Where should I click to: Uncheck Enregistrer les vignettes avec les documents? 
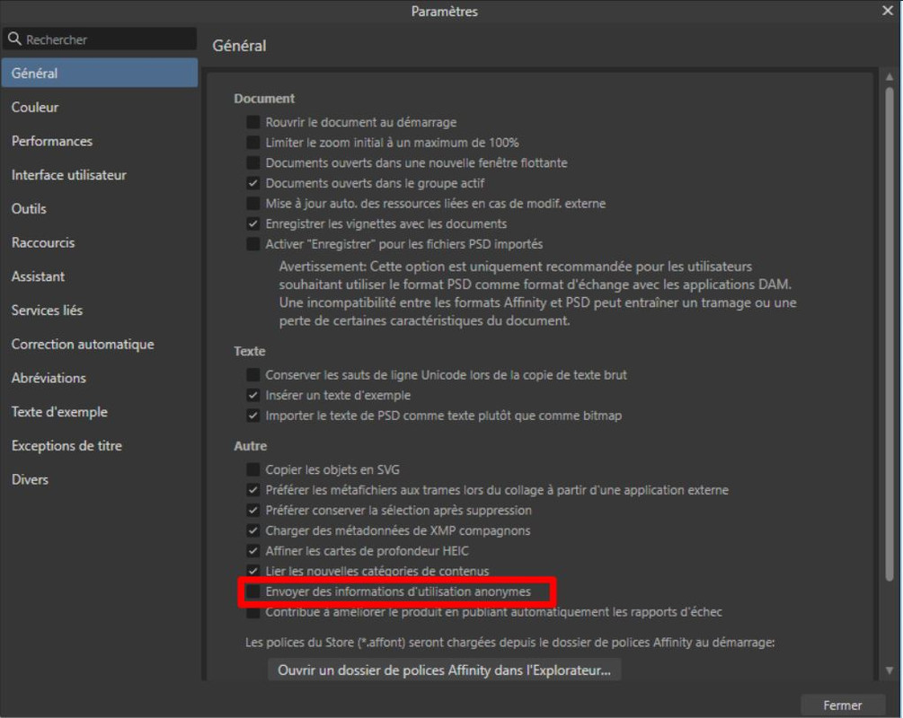(252, 223)
